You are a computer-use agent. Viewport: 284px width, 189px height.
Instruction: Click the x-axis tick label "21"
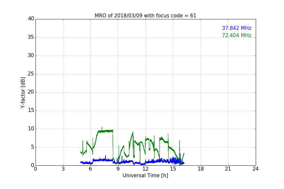228,169
